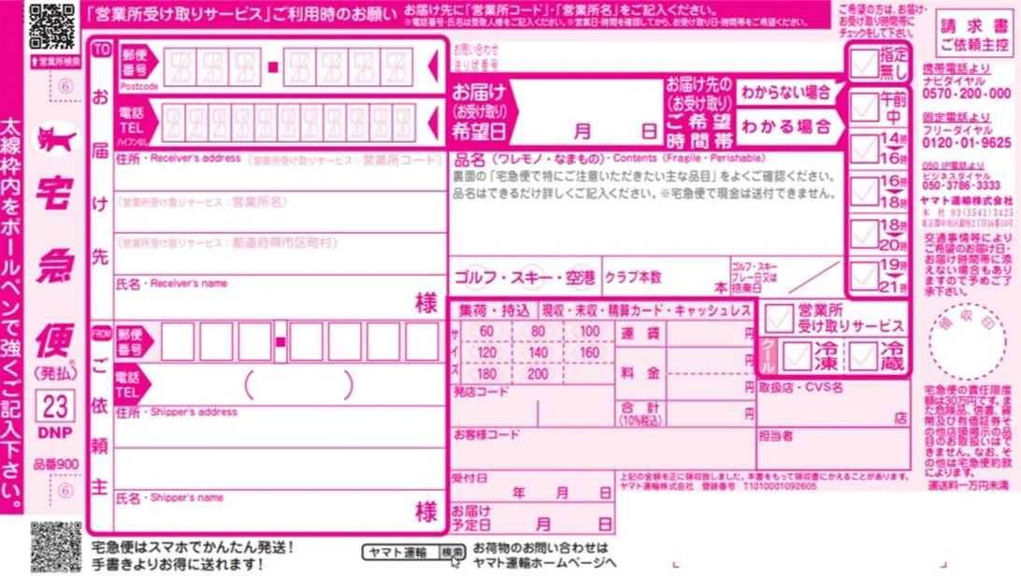Click the 集荷・持込 header
The height and width of the screenshot is (576, 1021).
495,311
